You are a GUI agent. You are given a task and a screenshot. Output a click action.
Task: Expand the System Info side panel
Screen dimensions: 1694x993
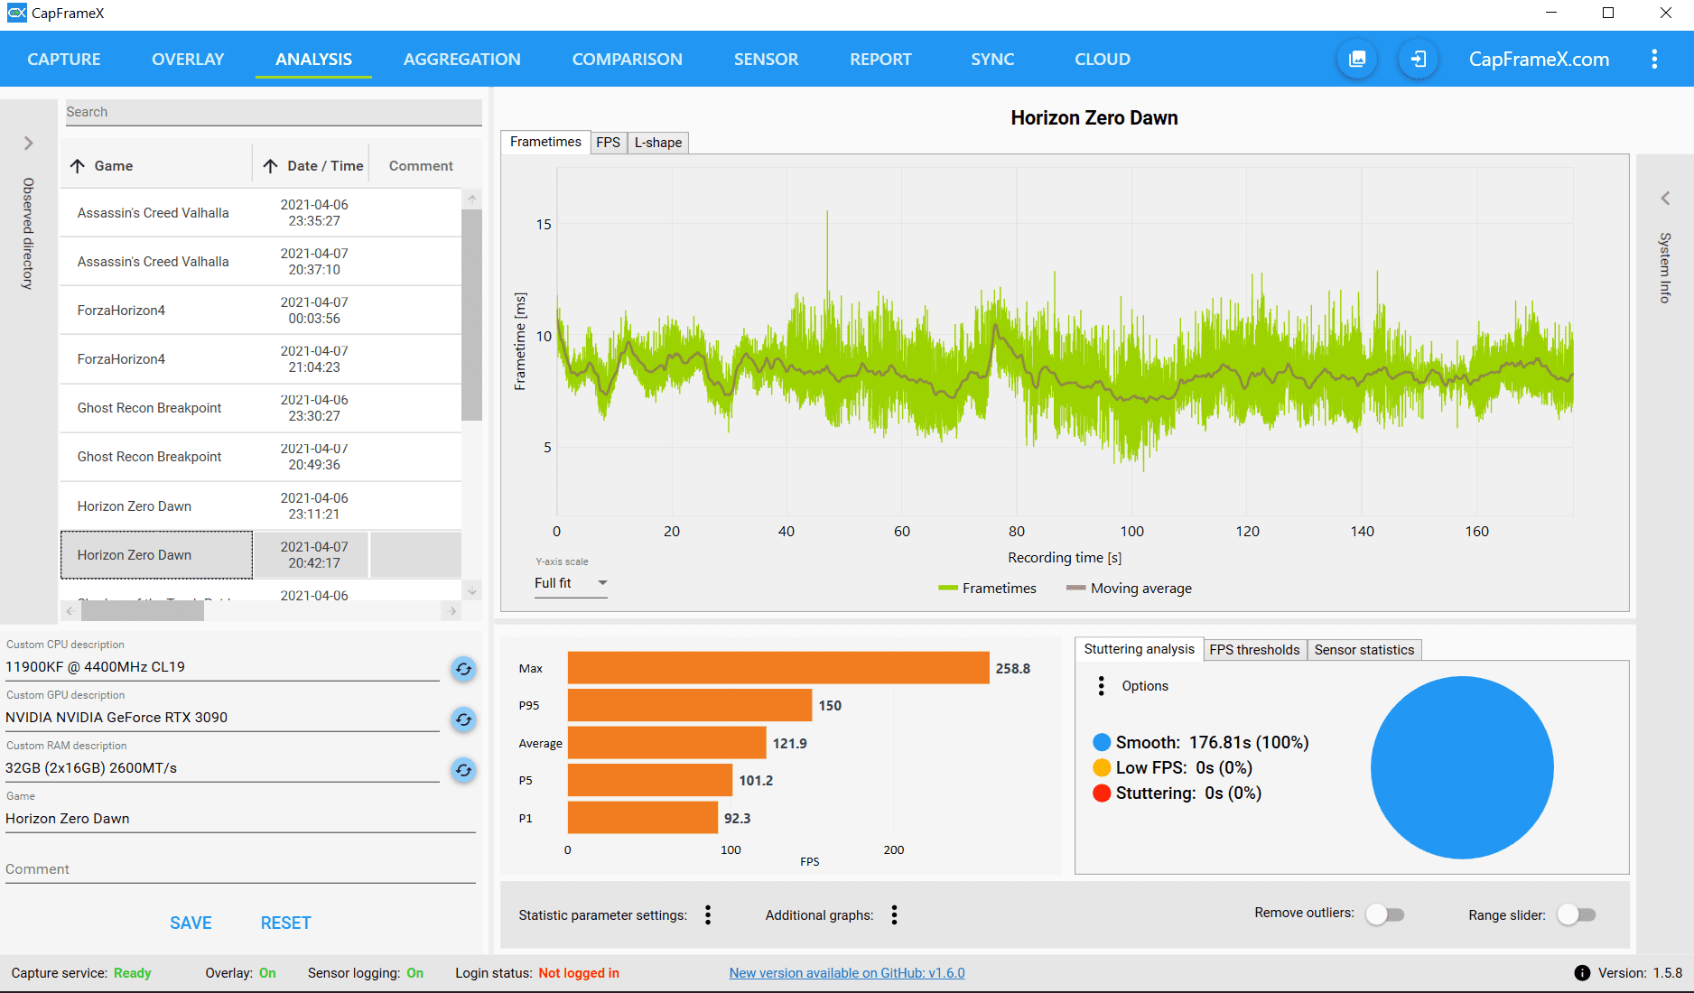1665,199
